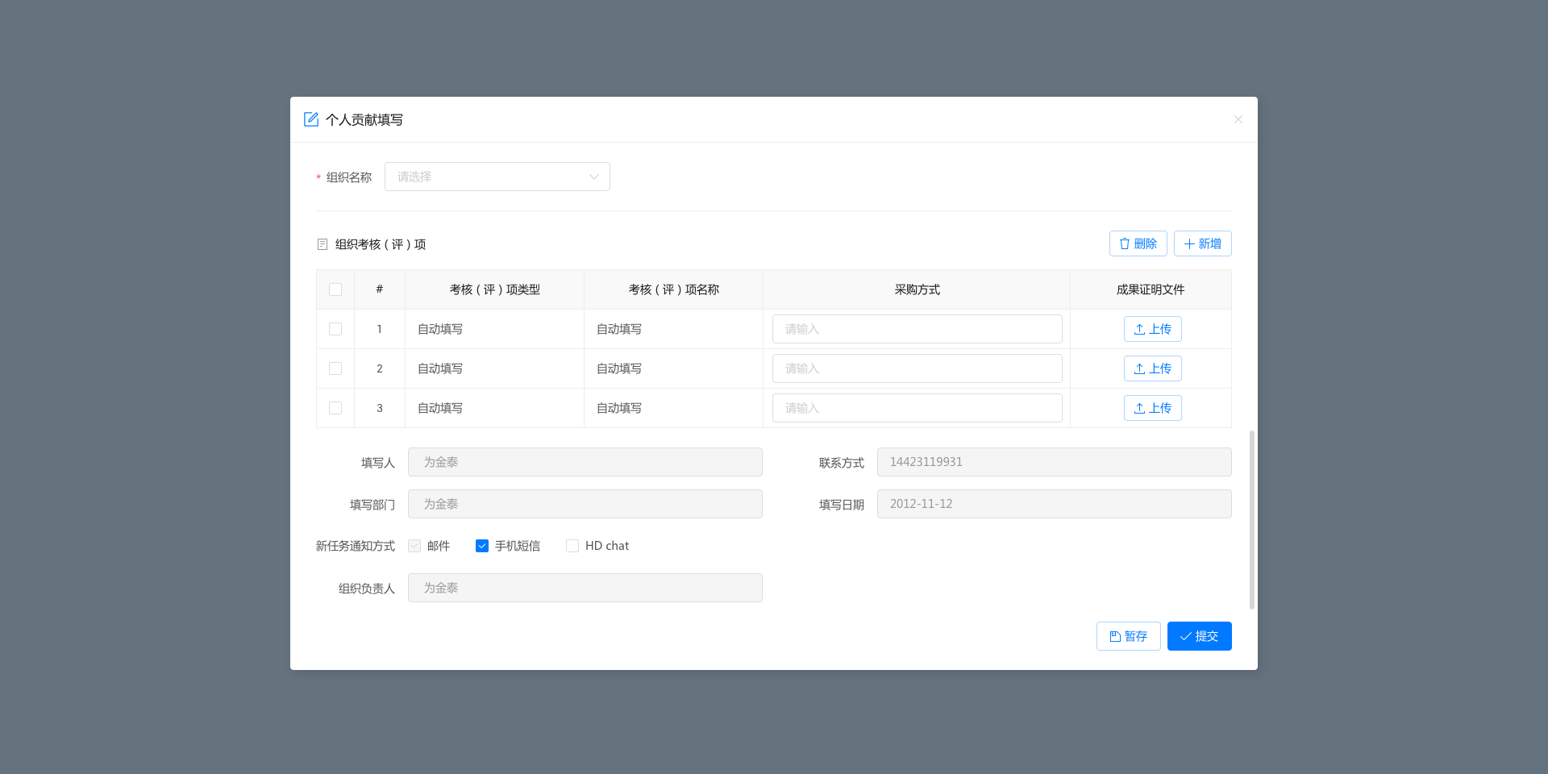Click the 考核（评）项名称 column header
Viewport: 1548px width, 774px height.
coord(674,289)
